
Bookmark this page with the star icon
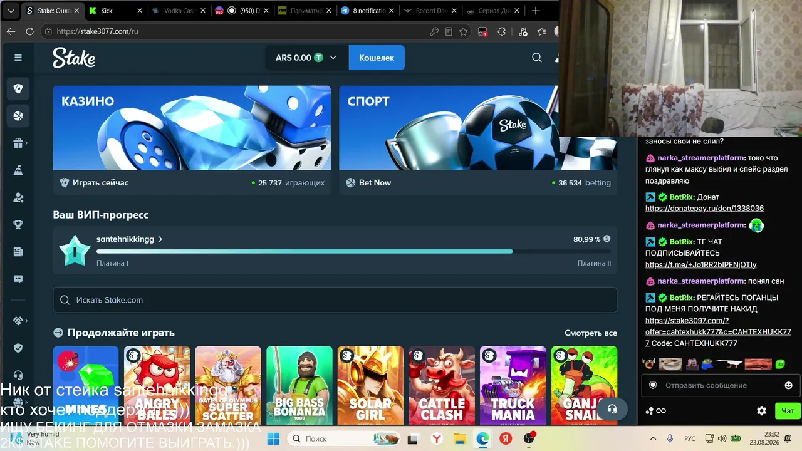(464, 31)
